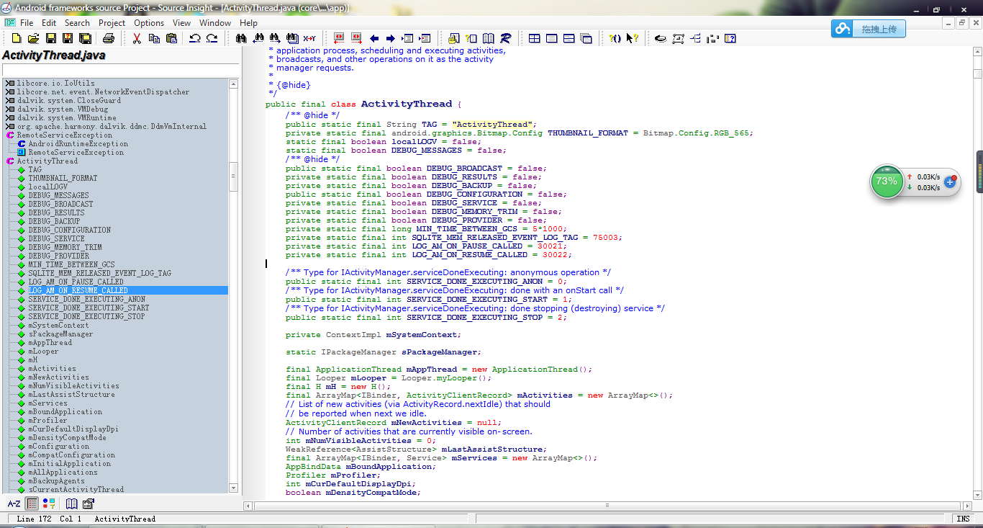Viewport: 983px width, 528px height.
Task: Select dalvik.system.VMRuntime import entry
Action: [x=66, y=117]
